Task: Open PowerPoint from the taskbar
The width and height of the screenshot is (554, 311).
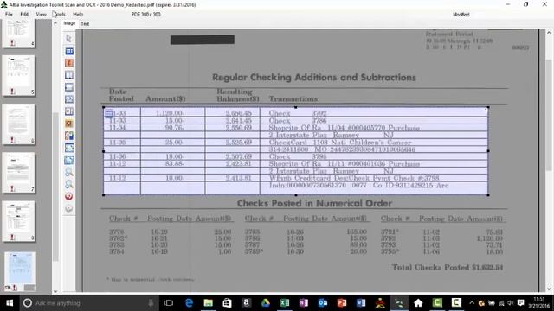Action: pyautogui.click(x=342, y=303)
